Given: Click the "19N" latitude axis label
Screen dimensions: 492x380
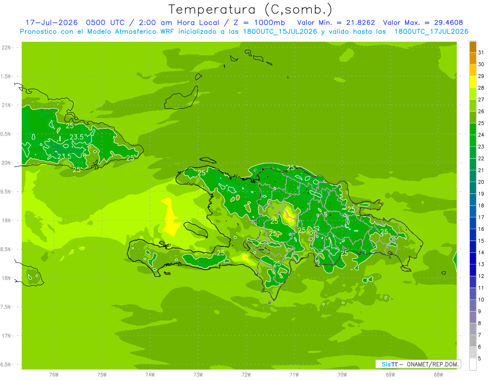Looking at the screenshot, I should [x=6, y=221].
